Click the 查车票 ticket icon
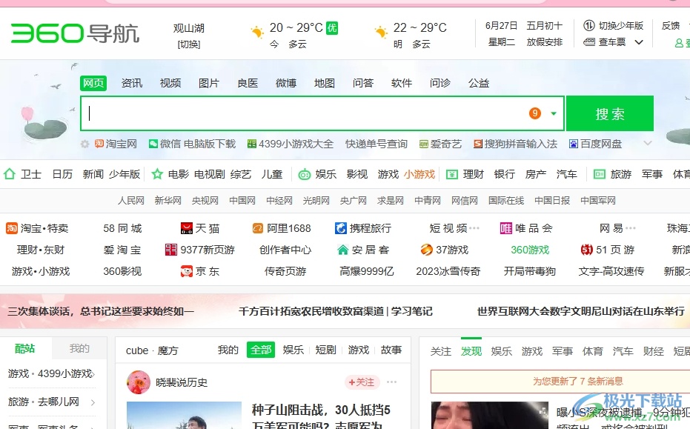Image resolution: width=690 pixels, height=429 pixels. (589, 42)
